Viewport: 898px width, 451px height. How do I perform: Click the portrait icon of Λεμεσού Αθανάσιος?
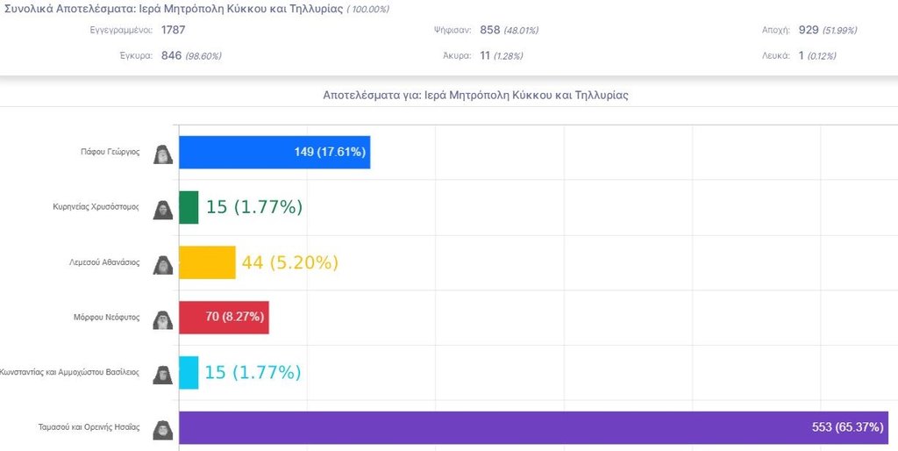pyautogui.click(x=162, y=265)
